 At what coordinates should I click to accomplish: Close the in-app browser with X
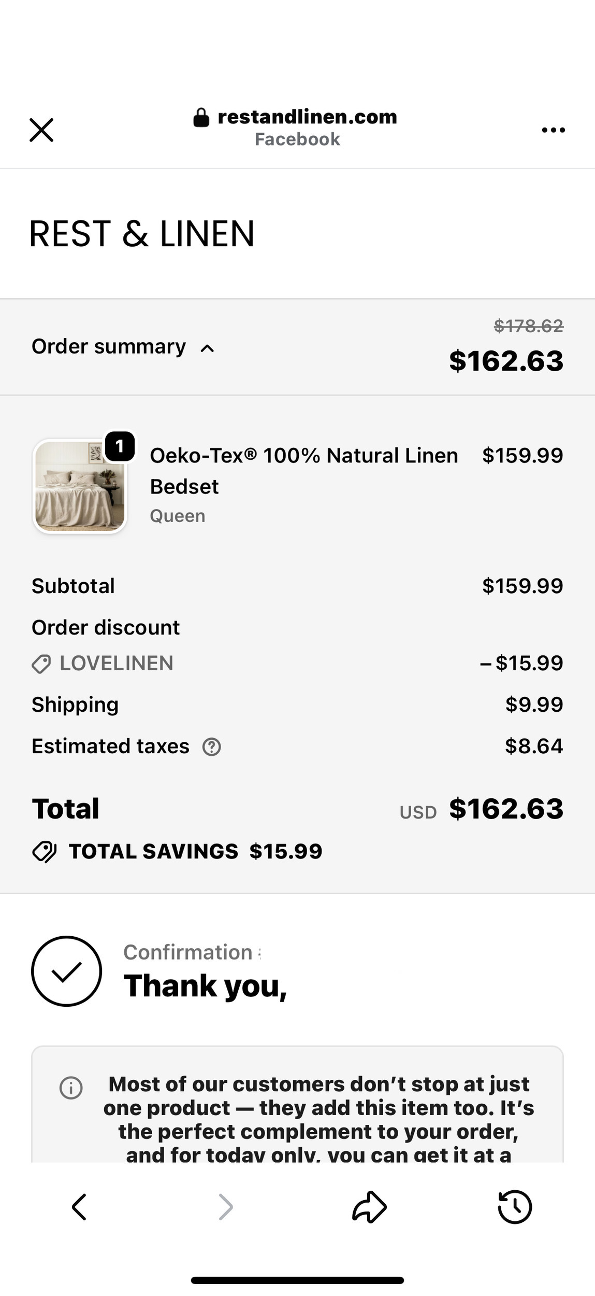(x=41, y=130)
